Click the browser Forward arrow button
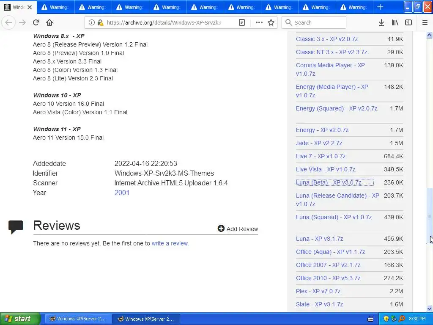The height and width of the screenshot is (325, 433). [x=22, y=22]
